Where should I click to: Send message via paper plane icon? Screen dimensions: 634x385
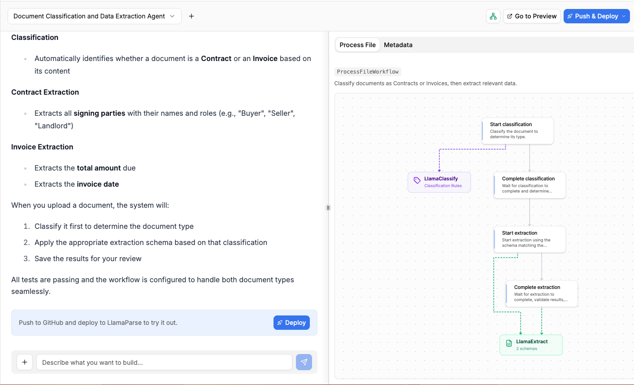coord(304,362)
